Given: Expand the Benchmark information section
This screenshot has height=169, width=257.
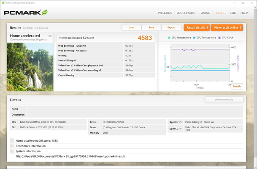Looking at the screenshot, I should [x=12, y=146].
